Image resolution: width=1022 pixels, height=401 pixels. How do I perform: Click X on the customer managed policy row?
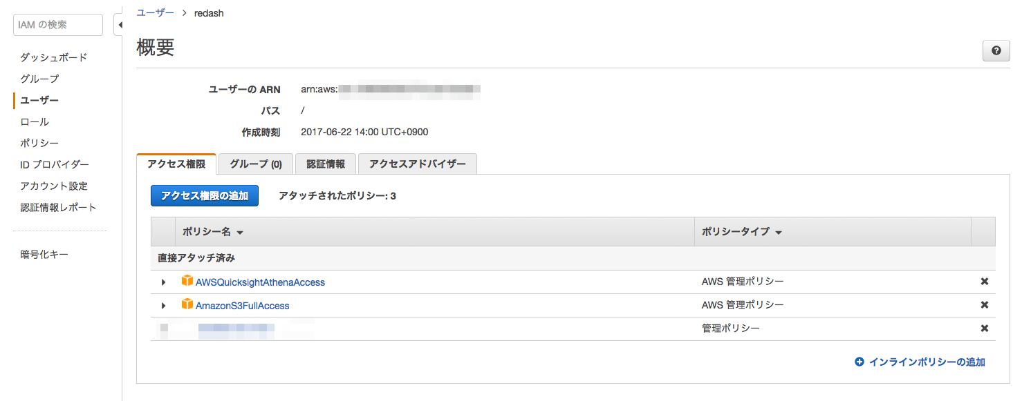point(985,329)
